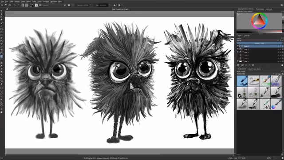
Task: Select the Line tool in toolbox
Action: click(x=1, y=26)
